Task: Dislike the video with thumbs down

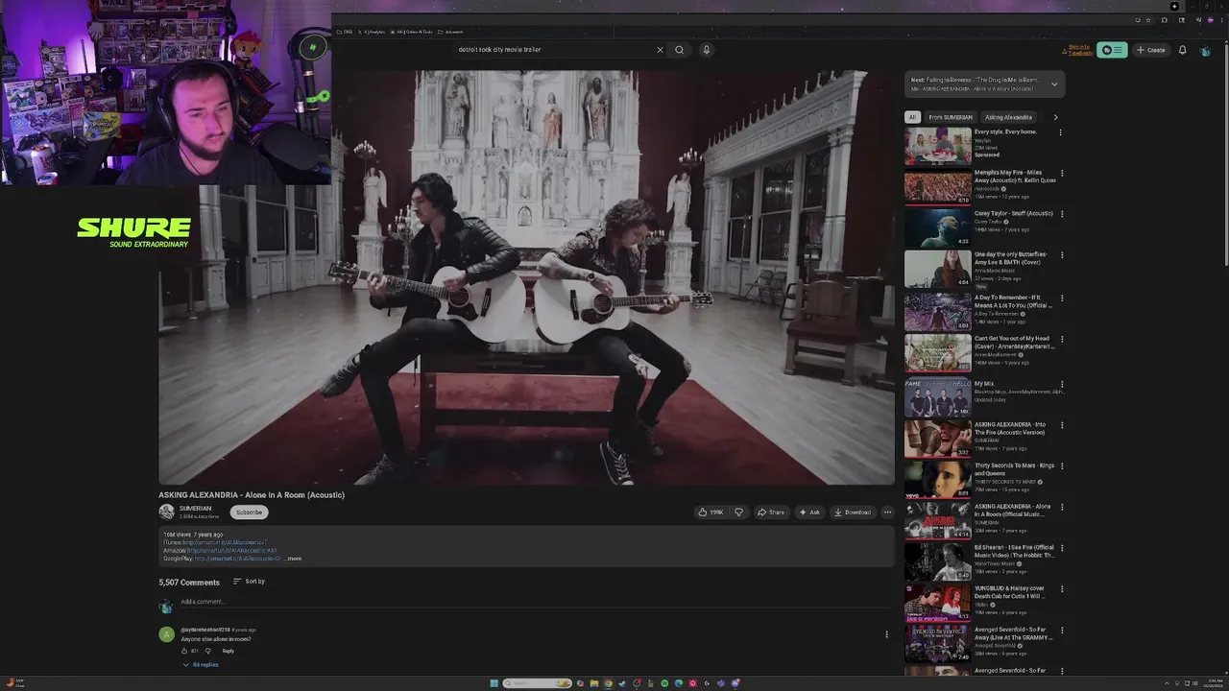Action: pos(738,512)
